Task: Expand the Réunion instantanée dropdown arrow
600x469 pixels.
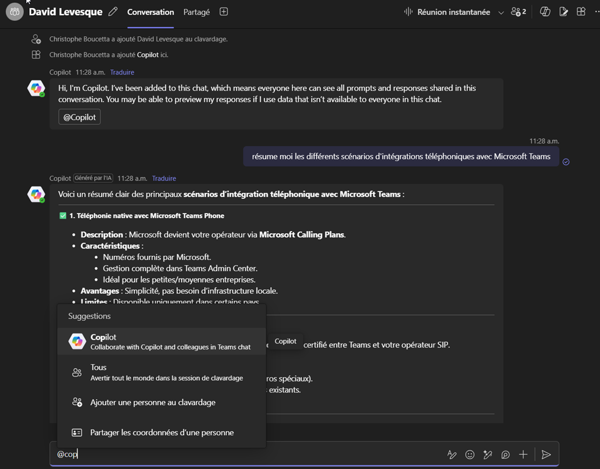Action: (501, 12)
